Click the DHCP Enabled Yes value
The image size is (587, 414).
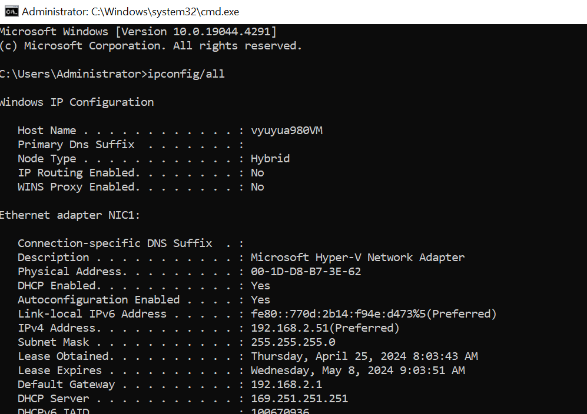[260, 286]
